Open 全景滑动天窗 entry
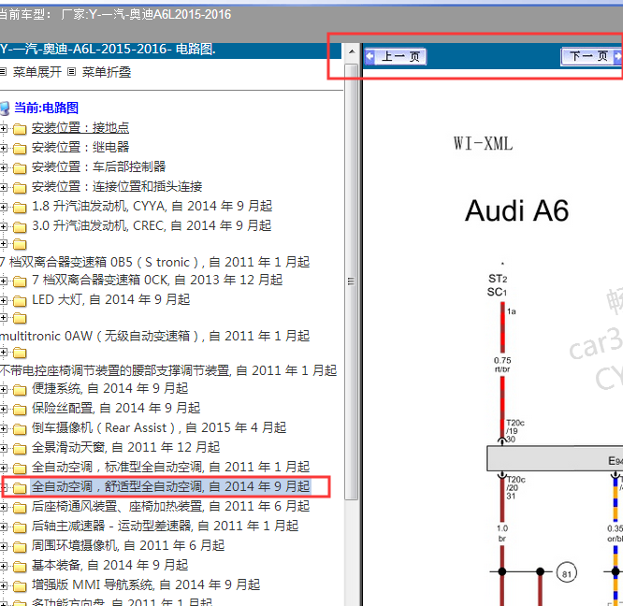Image resolution: width=623 pixels, height=606 pixels. [x=125, y=447]
